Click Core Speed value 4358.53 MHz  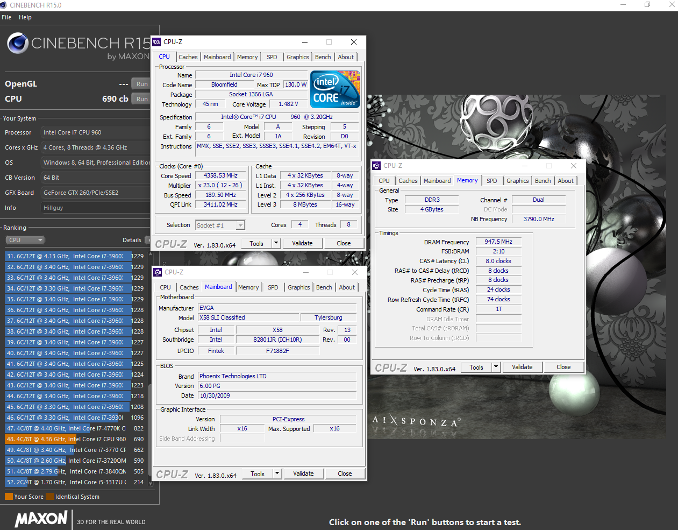[220, 175]
